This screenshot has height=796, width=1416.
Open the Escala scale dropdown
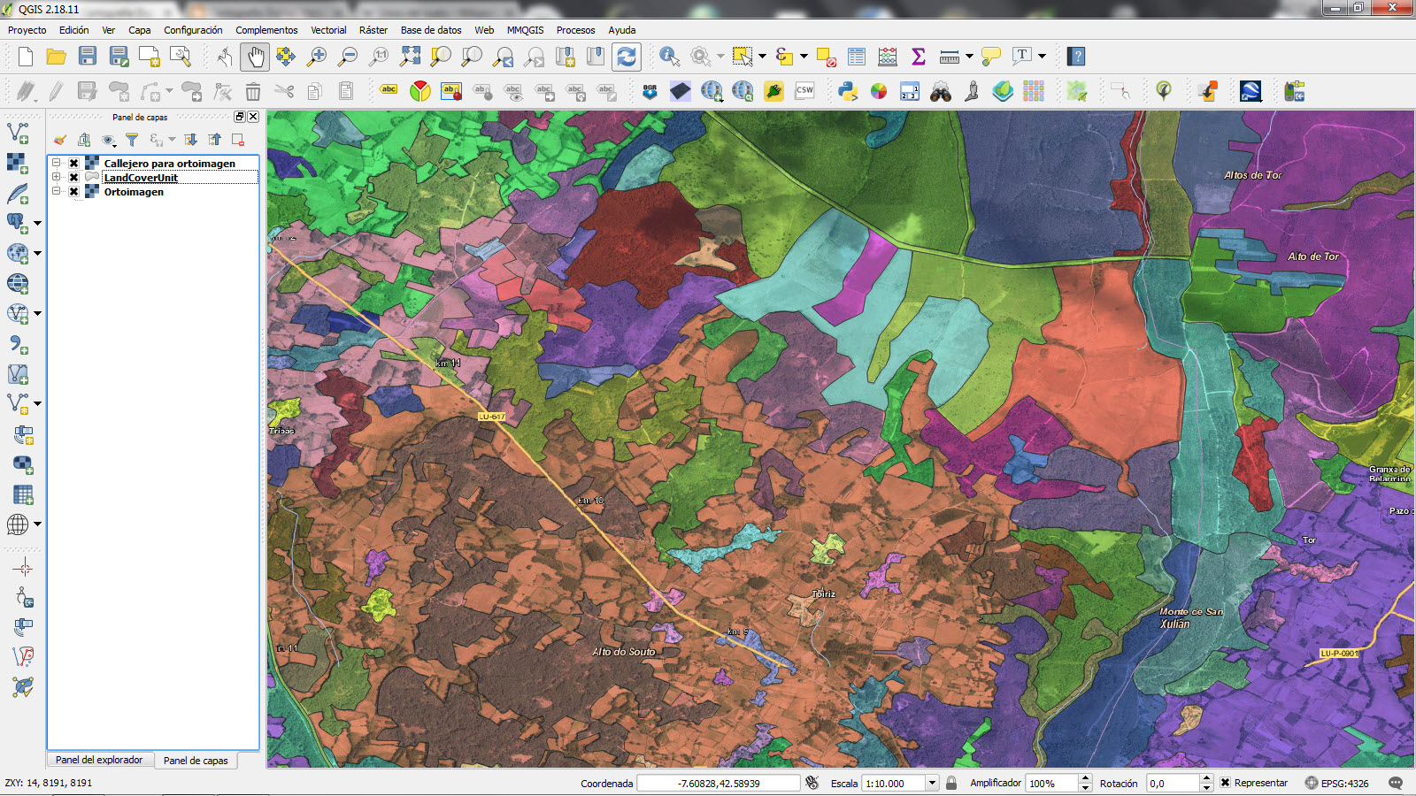[932, 783]
